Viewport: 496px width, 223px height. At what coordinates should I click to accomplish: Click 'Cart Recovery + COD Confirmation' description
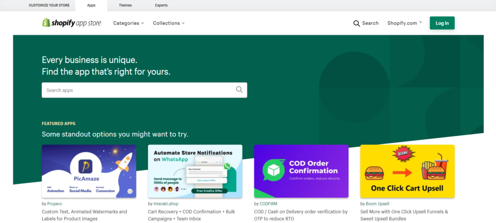click(191, 215)
